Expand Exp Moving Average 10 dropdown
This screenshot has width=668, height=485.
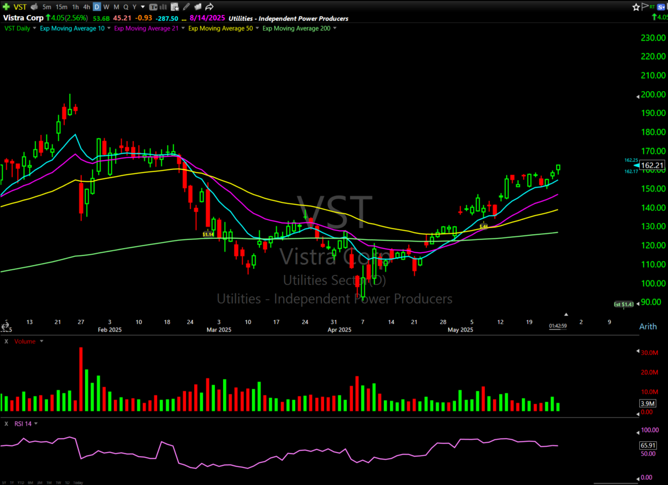coord(109,28)
